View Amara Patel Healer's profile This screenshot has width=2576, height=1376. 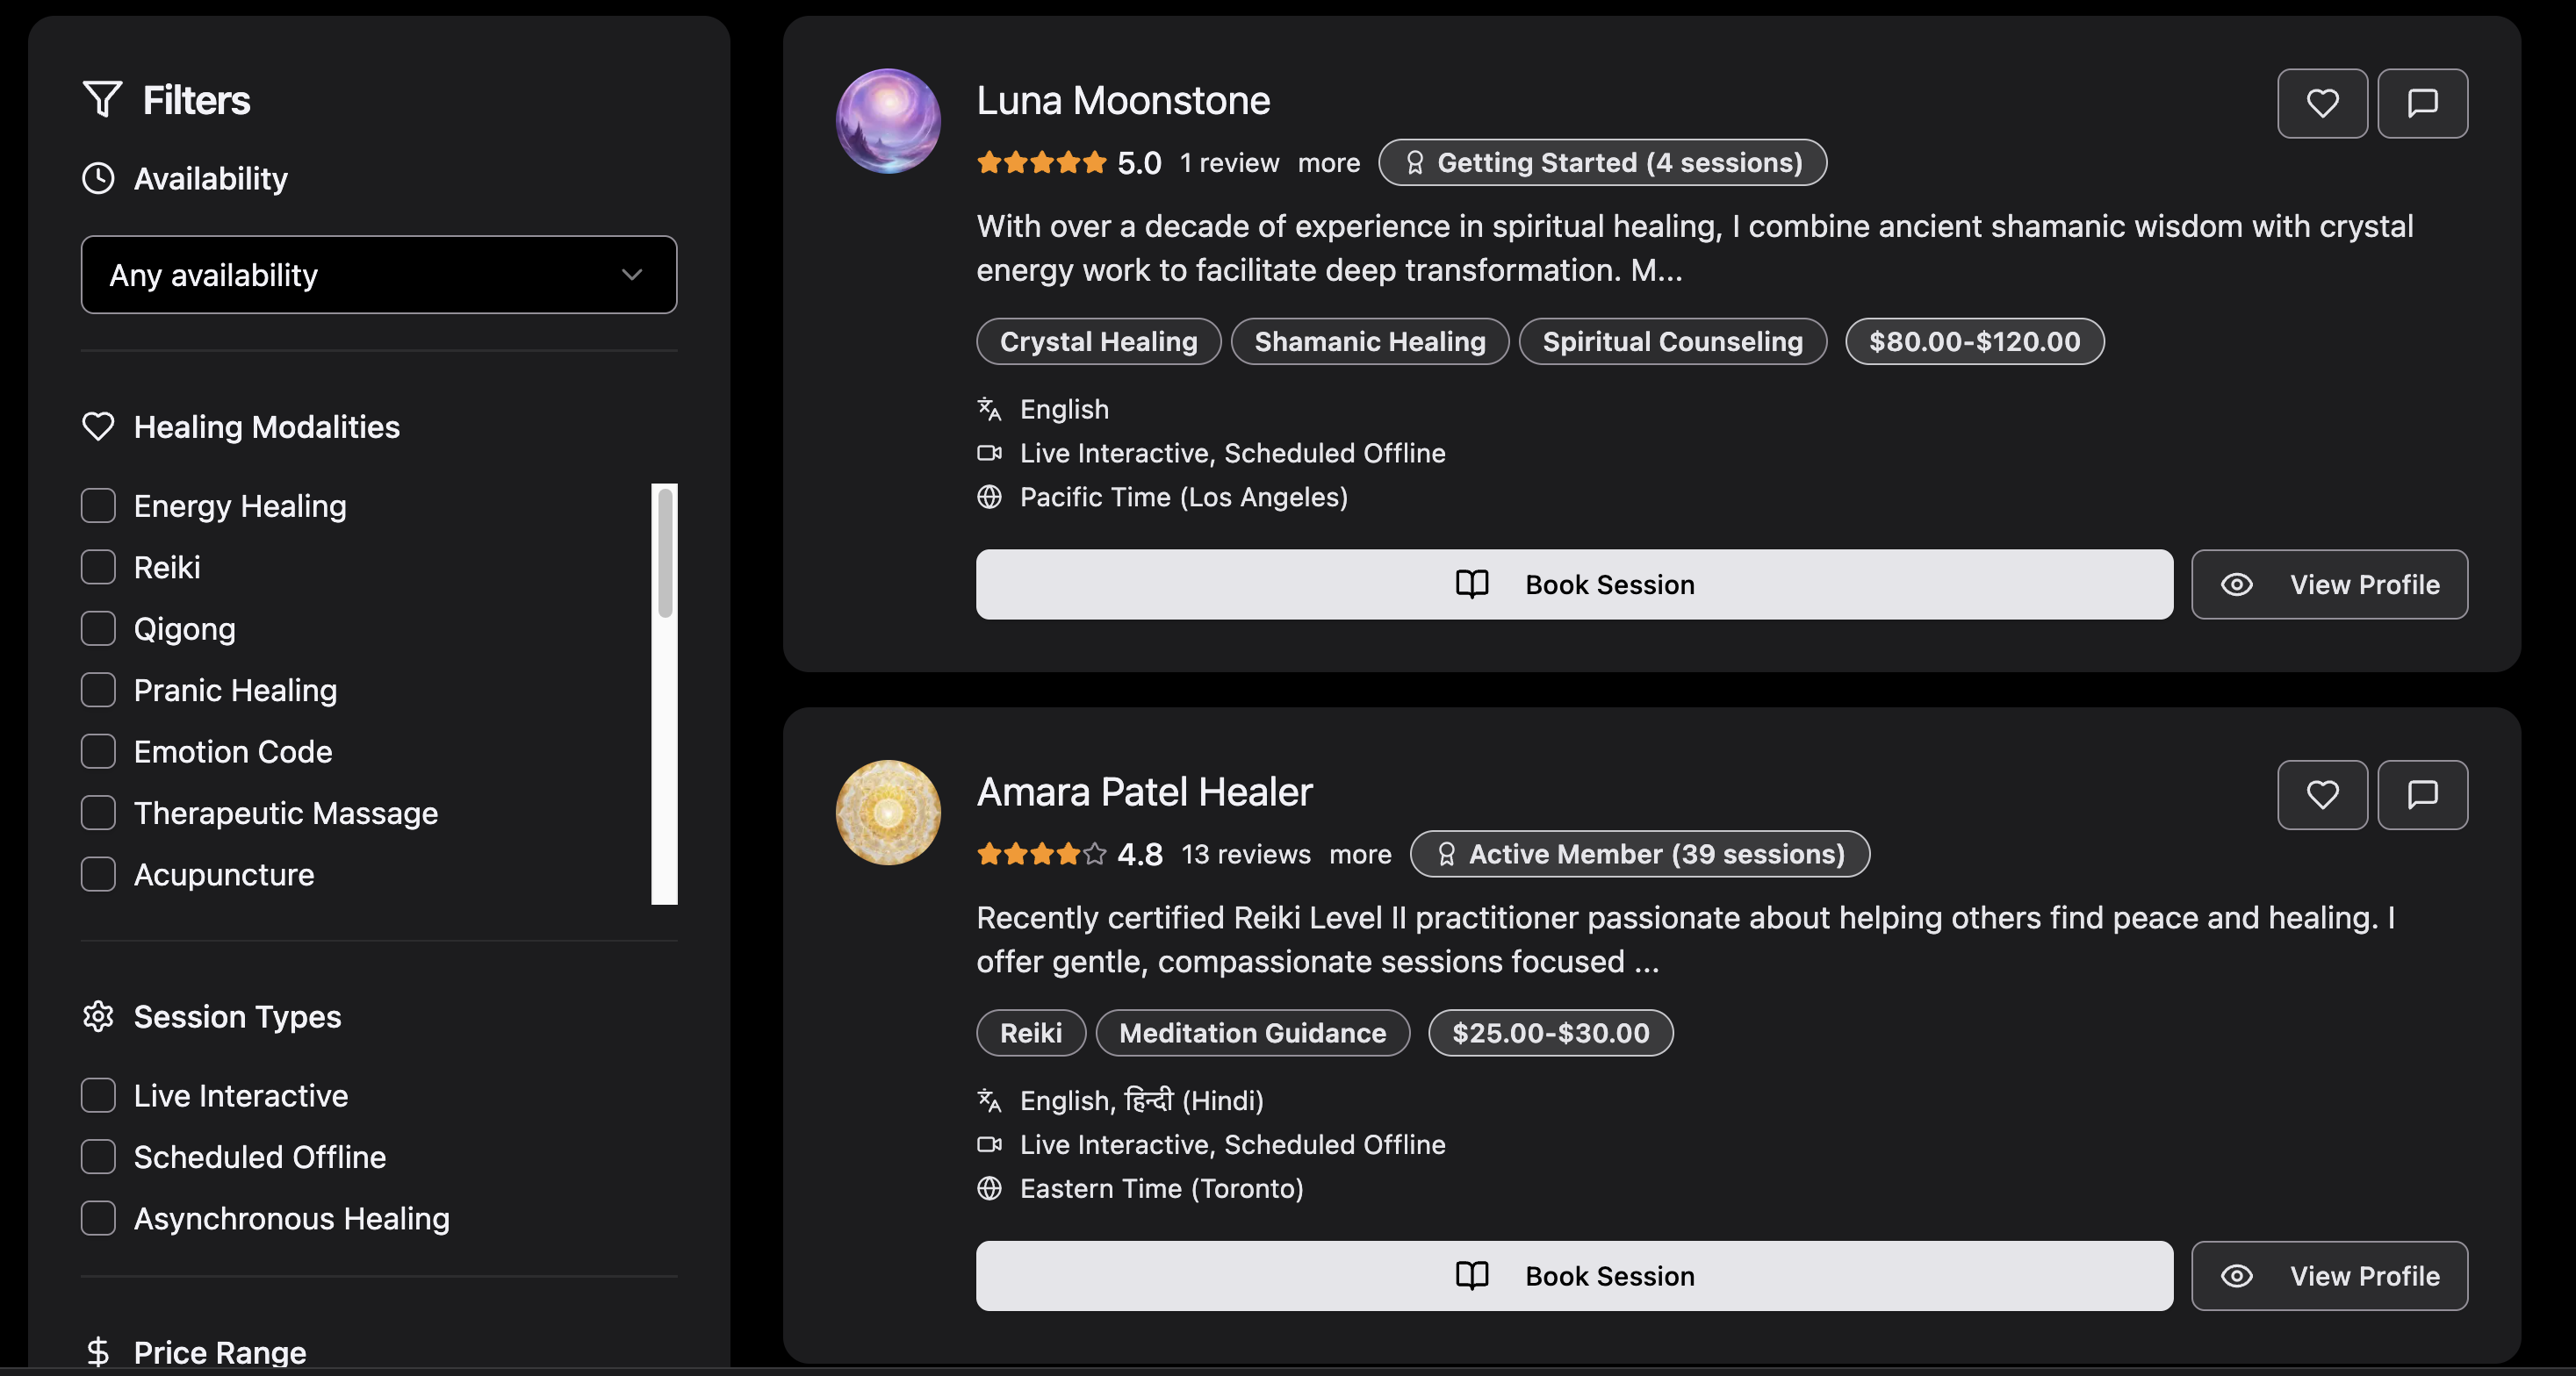pyautogui.click(x=2330, y=1276)
